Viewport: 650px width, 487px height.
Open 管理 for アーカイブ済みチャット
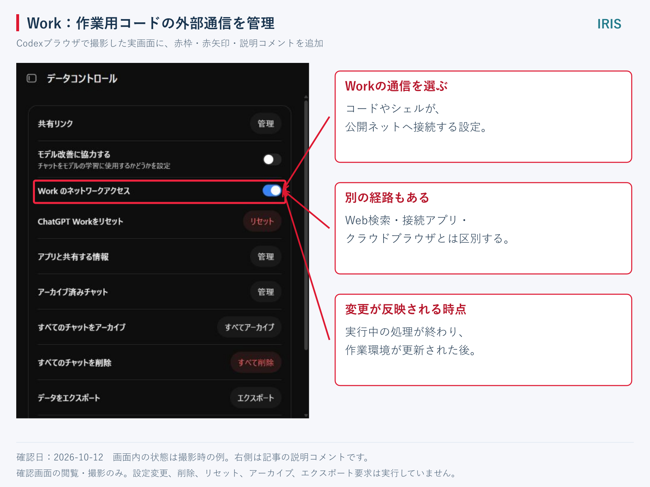(x=266, y=292)
